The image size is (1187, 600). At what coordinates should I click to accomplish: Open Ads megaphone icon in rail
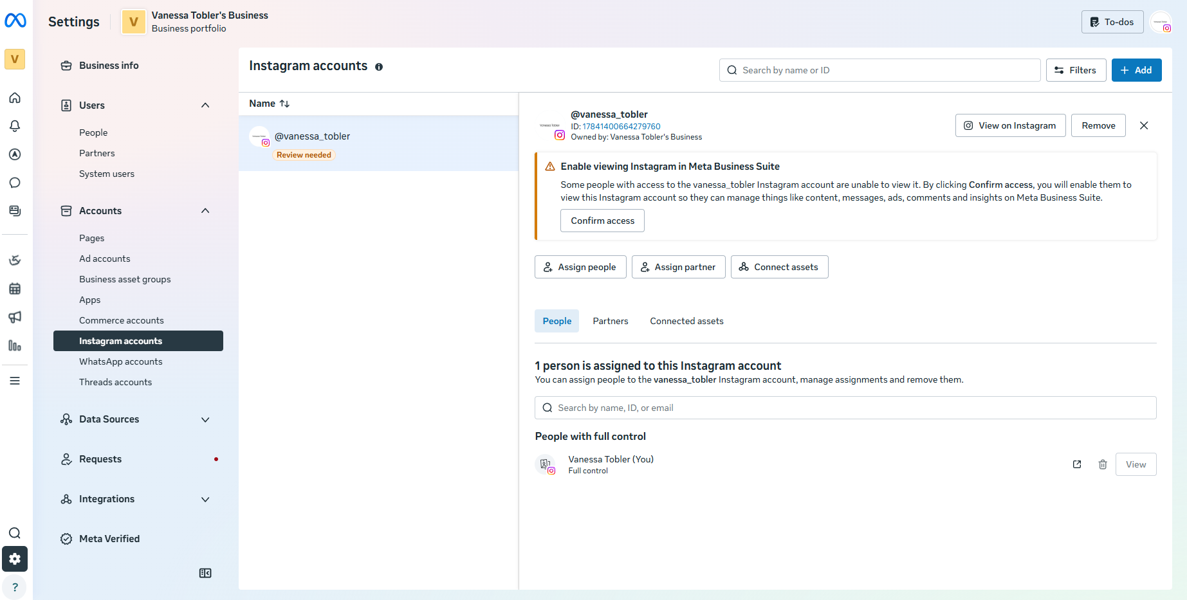click(15, 317)
